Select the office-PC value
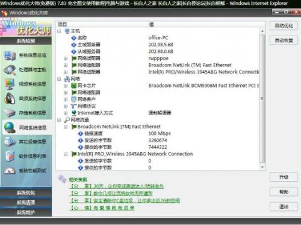This screenshot has width=301, height=225. pyautogui.click(x=158, y=38)
